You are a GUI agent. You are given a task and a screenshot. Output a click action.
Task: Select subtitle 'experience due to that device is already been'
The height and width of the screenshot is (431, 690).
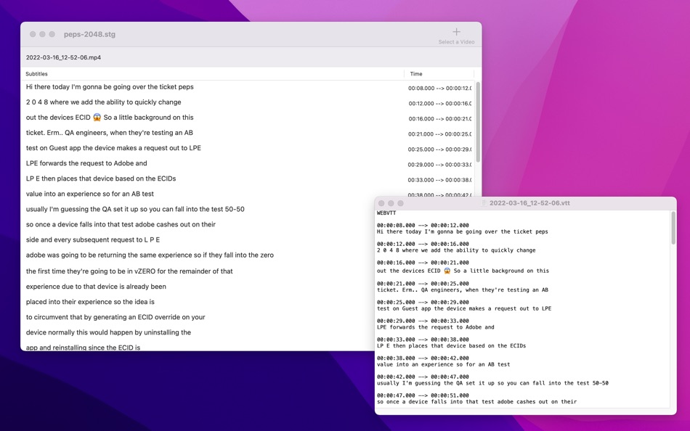click(96, 287)
